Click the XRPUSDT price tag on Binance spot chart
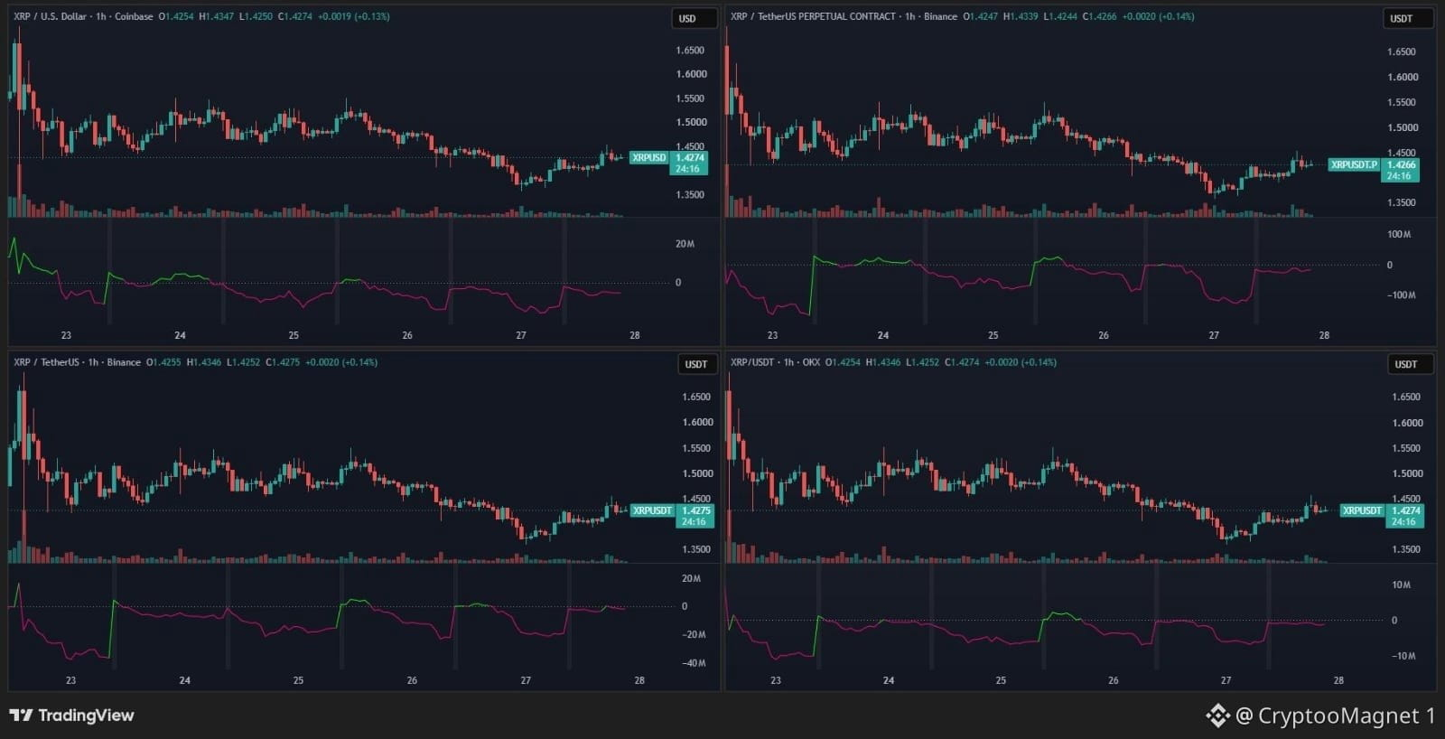This screenshot has width=1445, height=739. pos(652,510)
